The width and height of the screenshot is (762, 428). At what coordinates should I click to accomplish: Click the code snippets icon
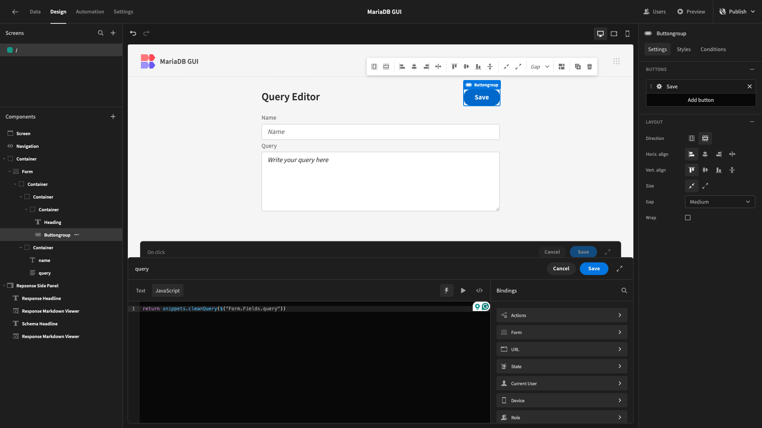[x=479, y=290]
